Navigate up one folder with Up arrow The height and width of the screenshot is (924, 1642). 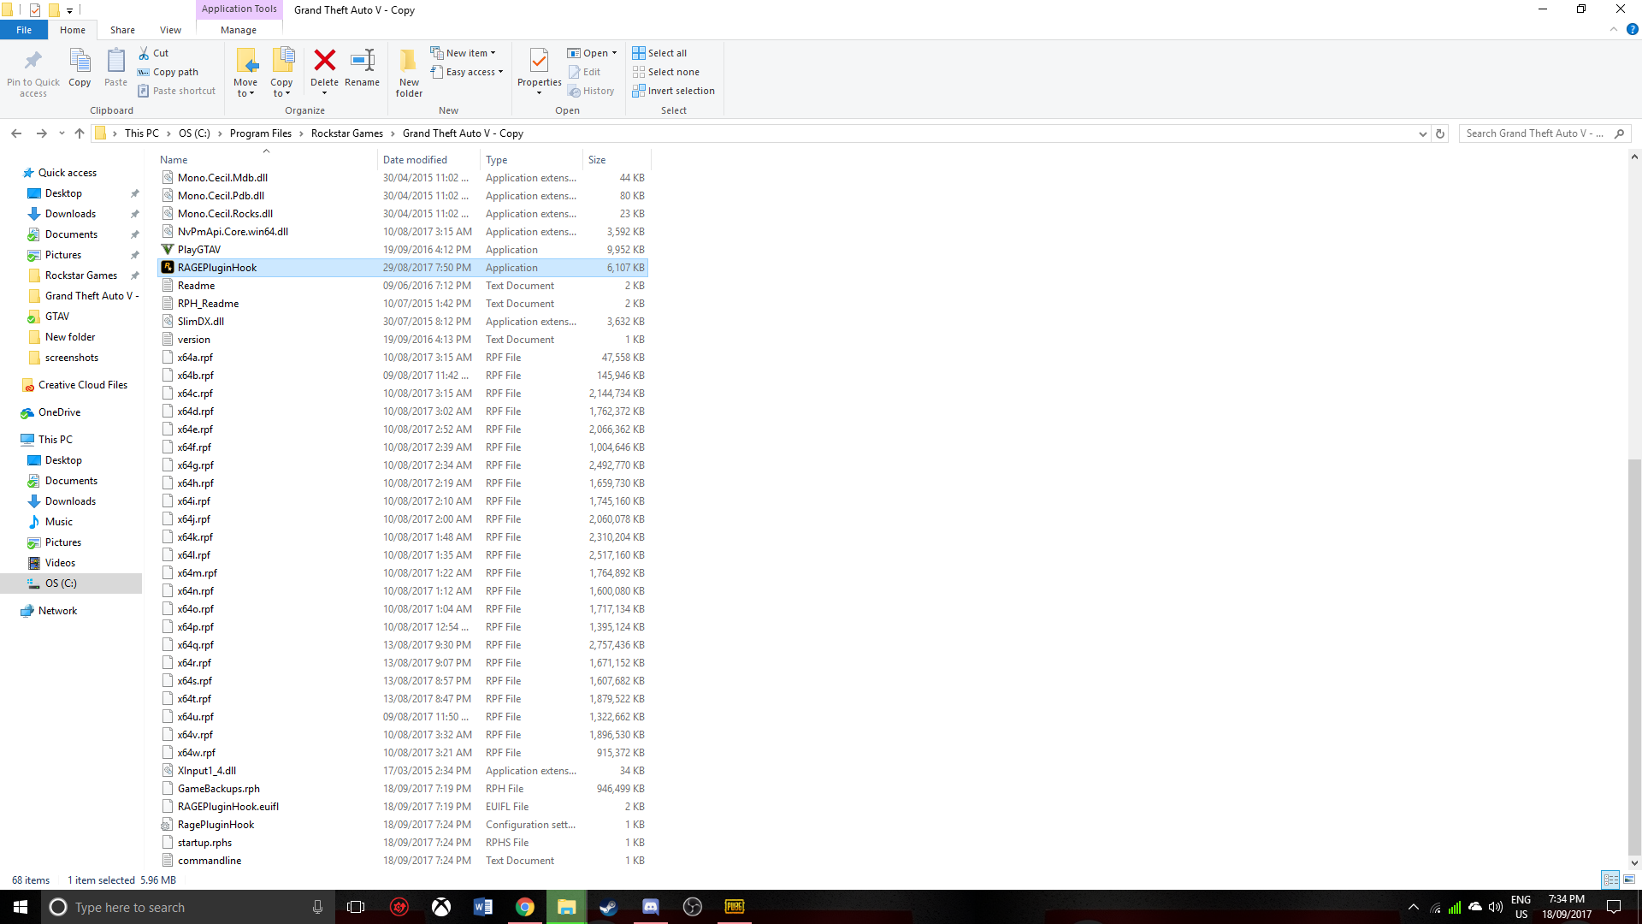coord(80,133)
